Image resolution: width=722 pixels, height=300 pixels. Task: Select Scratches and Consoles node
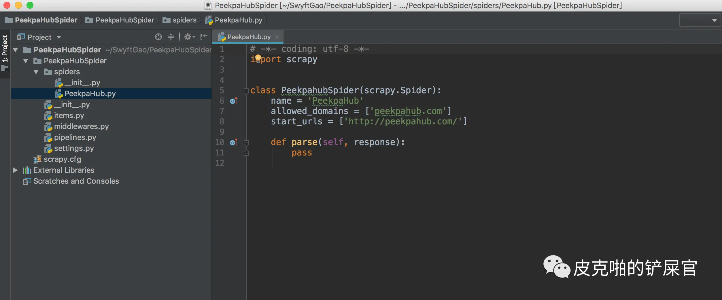click(x=111, y=181)
